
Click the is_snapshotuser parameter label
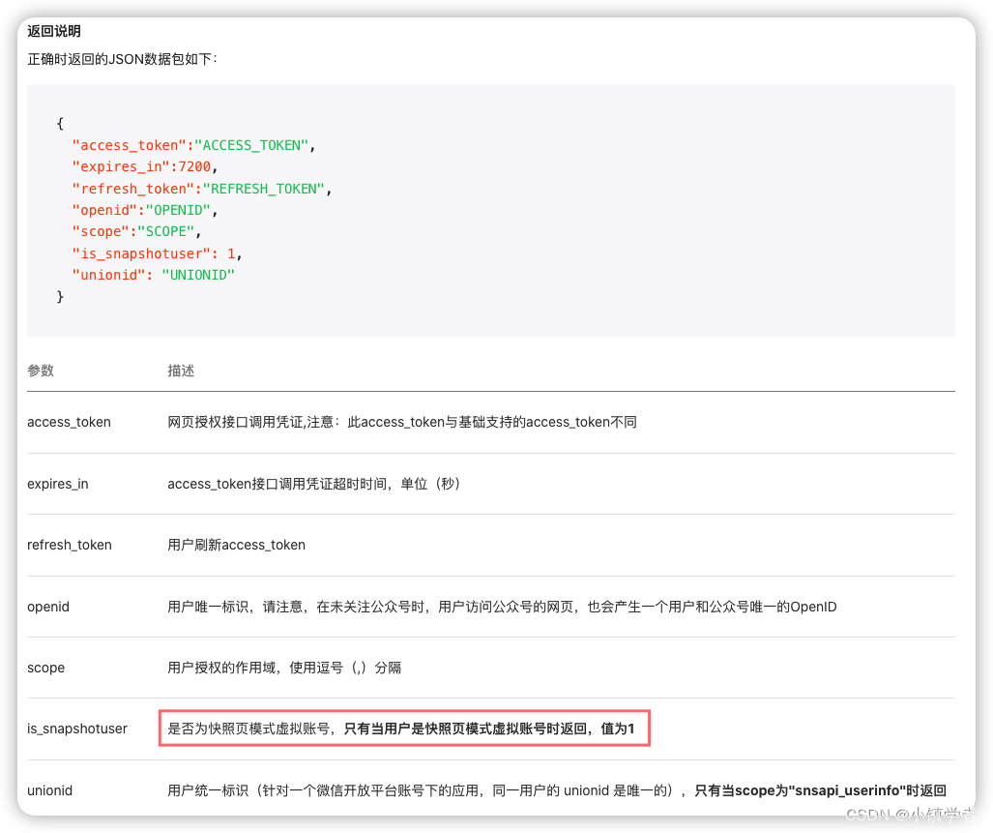(77, 728)
